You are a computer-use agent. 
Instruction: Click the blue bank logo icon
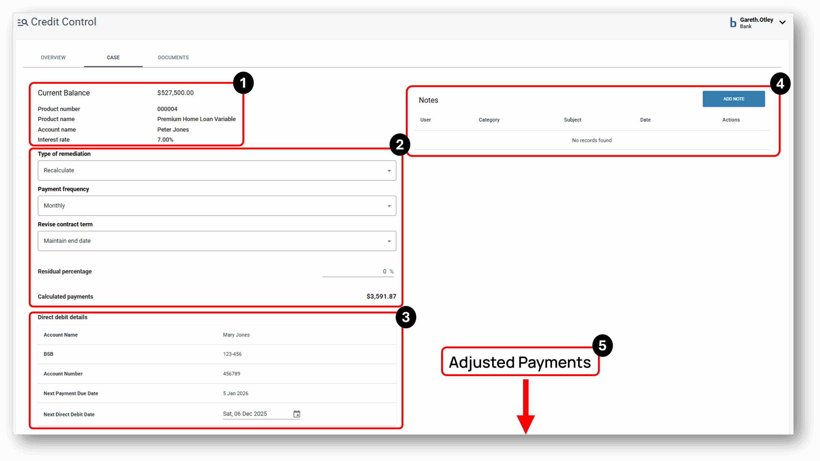point(733,22)
